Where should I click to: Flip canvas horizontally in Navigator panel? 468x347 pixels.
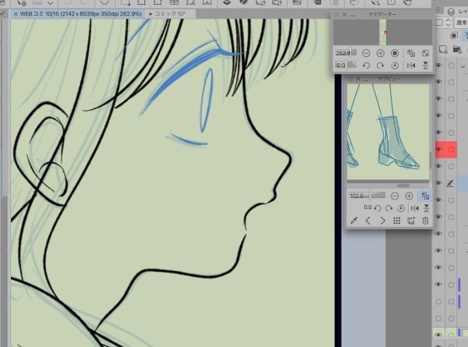point(410,66)
